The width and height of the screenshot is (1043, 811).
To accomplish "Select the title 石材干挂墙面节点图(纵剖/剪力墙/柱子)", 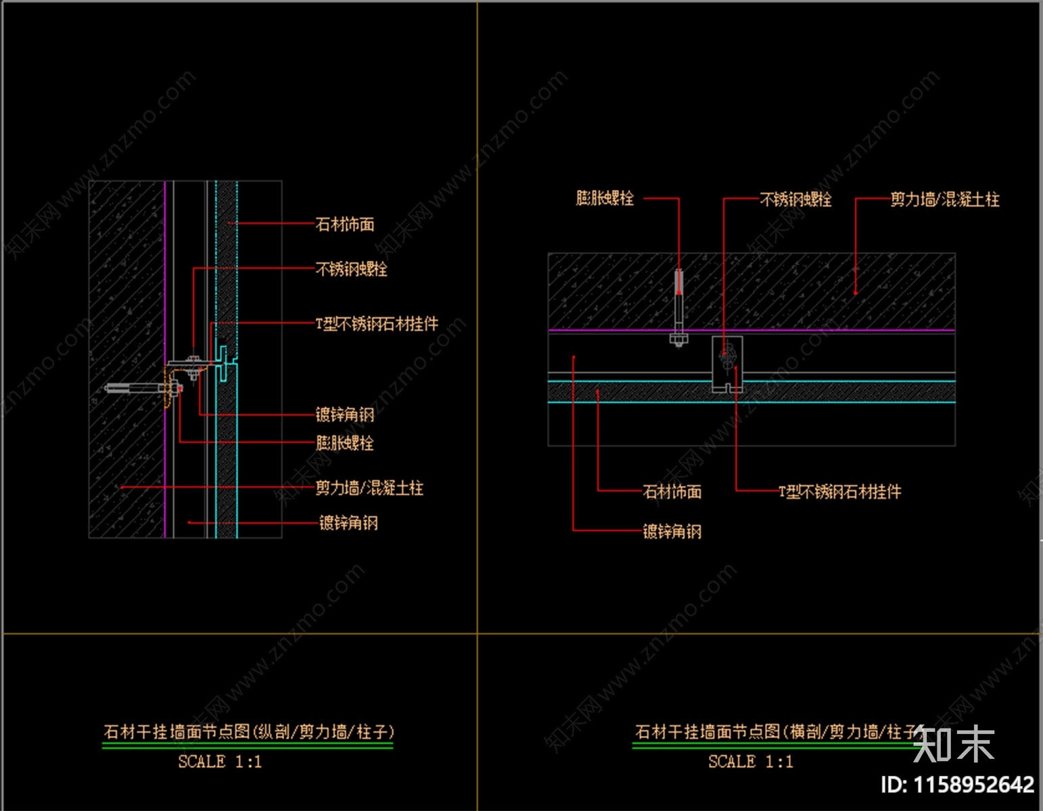I will pyautogui.click(x=248, y=732).
